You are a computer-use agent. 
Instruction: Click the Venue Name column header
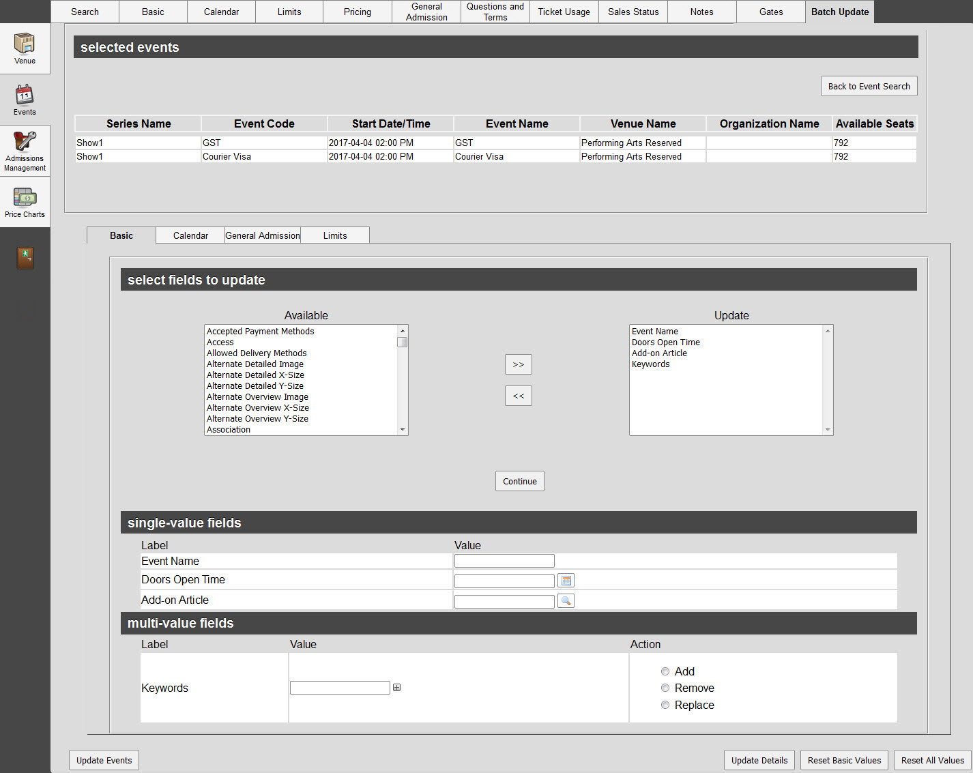coord(643,123)
